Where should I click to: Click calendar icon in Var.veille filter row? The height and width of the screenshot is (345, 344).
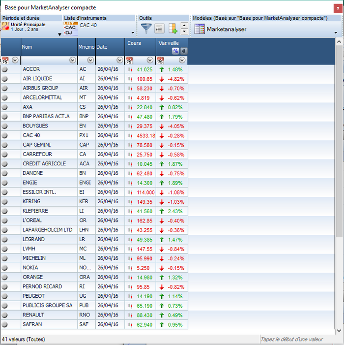click(x=160, y=60)
